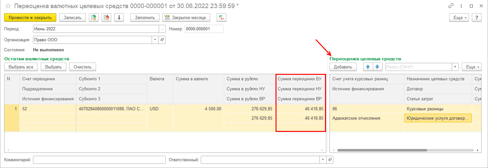Click the down arrow toolbar icon
The image size is (488, 168).
tap(119, 17)
